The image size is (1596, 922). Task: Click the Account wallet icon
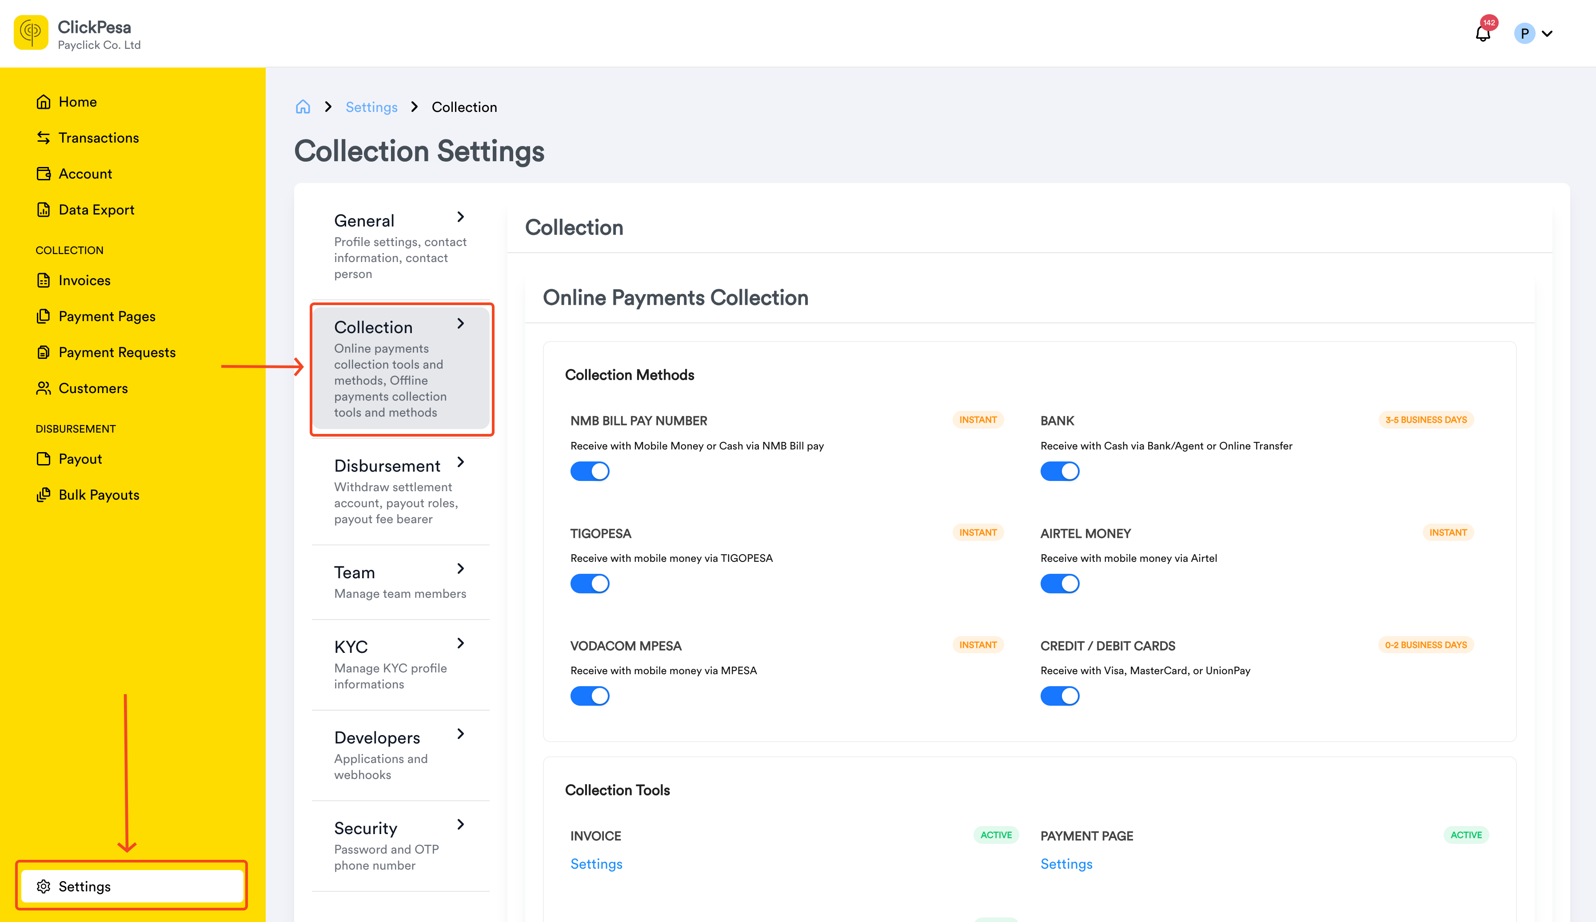(x=43, y=174)
